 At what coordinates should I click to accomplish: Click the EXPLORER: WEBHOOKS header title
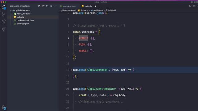[x=20, y=6]
